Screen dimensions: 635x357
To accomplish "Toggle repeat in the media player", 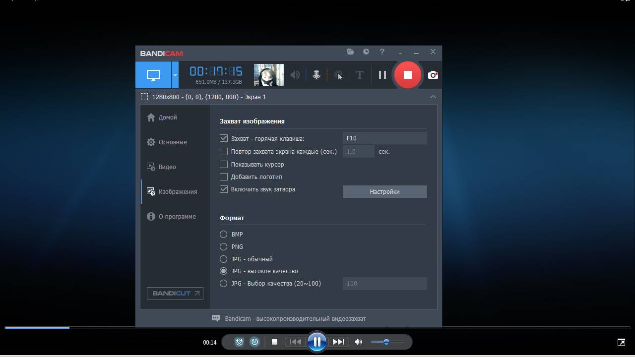I will [x=254, y=342].
